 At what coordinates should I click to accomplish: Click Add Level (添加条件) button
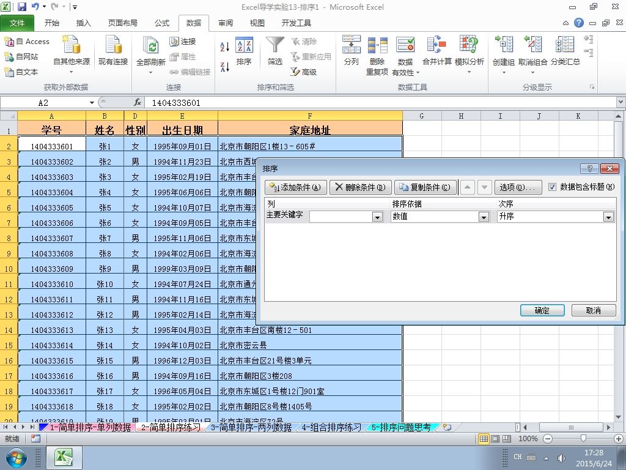(x=295, y=187)
